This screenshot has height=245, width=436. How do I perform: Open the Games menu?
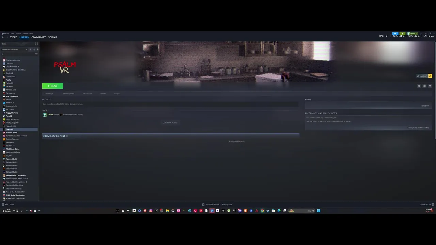point(25,34)
